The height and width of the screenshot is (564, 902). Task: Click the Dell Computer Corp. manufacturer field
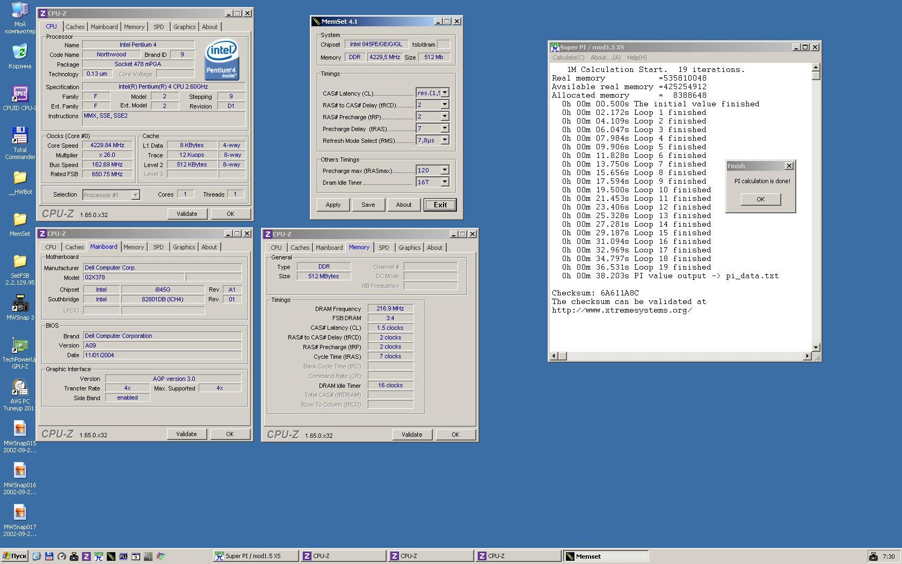pyautogui.click(x=162, y=267)
